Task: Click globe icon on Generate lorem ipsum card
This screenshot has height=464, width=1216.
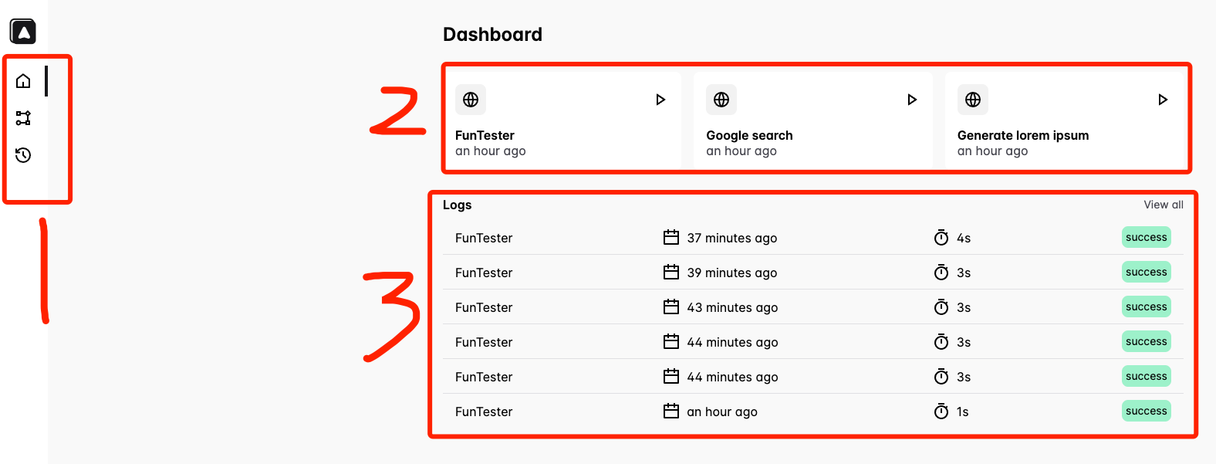Action: 973,100
